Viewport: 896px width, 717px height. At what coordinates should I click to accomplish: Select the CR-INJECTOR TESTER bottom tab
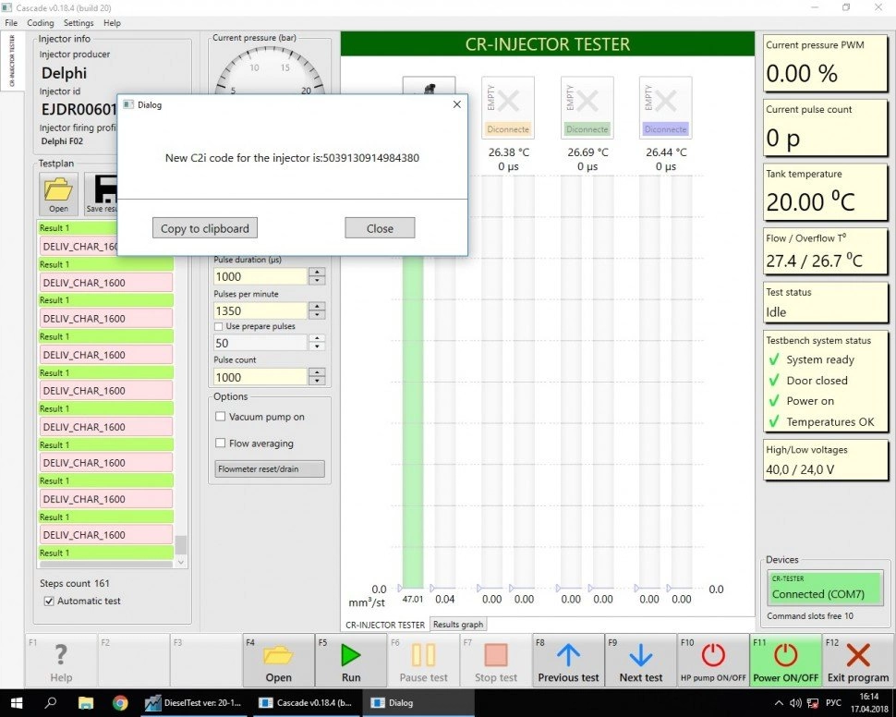(384, 625)
